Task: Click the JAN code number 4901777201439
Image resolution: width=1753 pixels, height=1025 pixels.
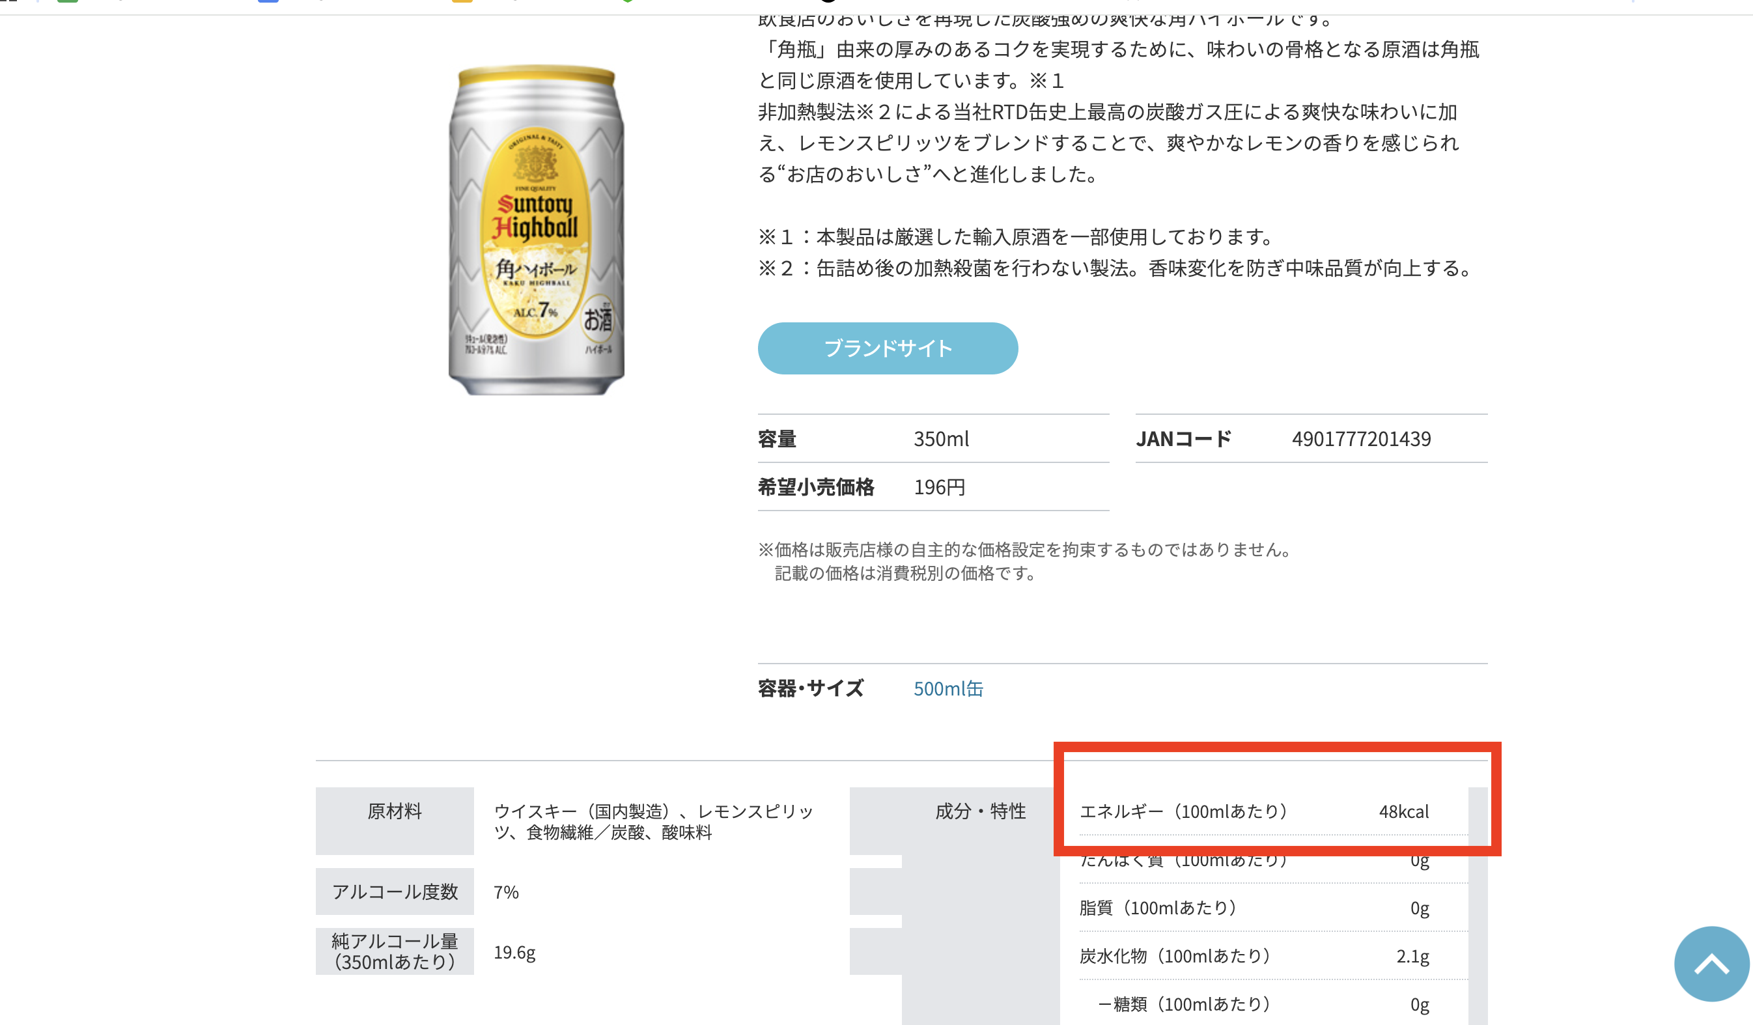Action: [1361, 439]
